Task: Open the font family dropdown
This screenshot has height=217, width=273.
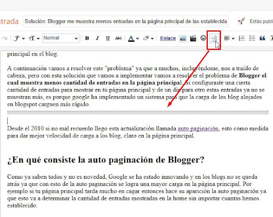Action: tap(20, 38)
